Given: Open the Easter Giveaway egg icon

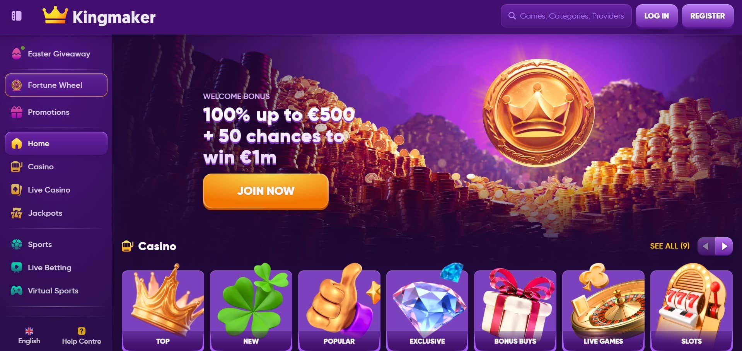Looking at the screenshot, I should click(x=17, y=53).
